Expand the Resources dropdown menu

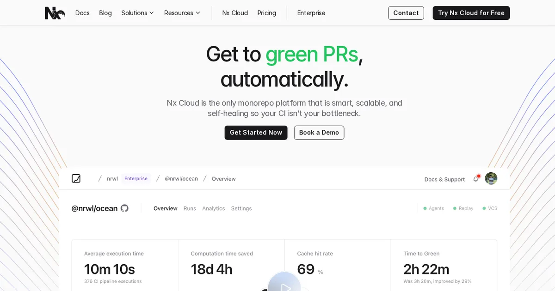tap(182, 13)
